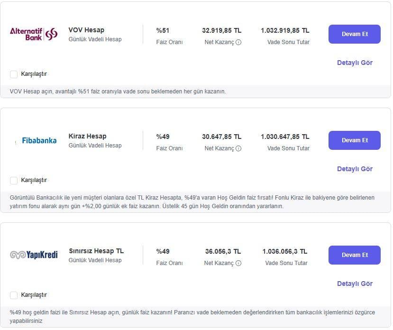Image resolution: width=393 pixels, height=330 pixels.
Task: Open Net Kazanç info icon for VOV Hesap
Action: (238, 42)
